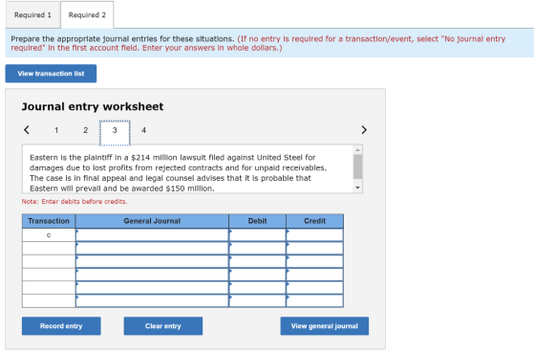Click Debit field in third row
Screen dimensions: 535x353
point(258,261)
